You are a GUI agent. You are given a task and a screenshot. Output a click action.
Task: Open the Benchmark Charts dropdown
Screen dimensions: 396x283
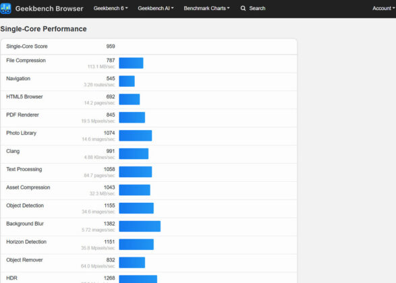pos(206,8)
